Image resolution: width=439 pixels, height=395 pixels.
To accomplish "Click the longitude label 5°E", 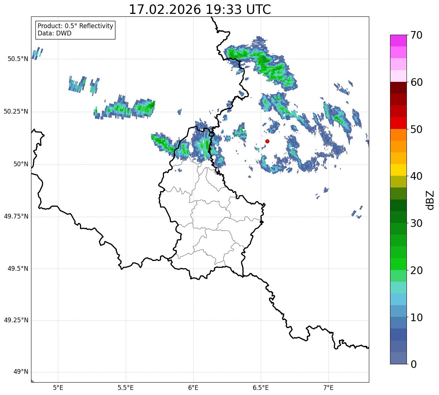I will pyautogui.click(x=58, y=387).
